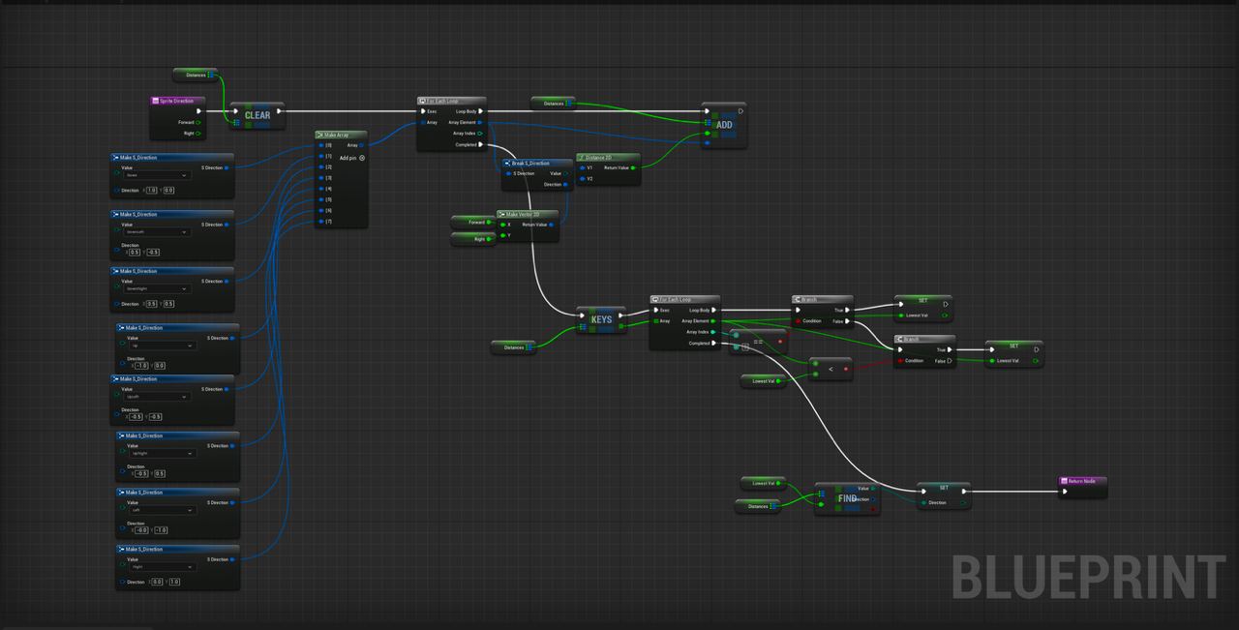Viewport: 1239px width, 630px height.
Task: Click exec input pin on Return Node
Action: [x=1065, y=491]
